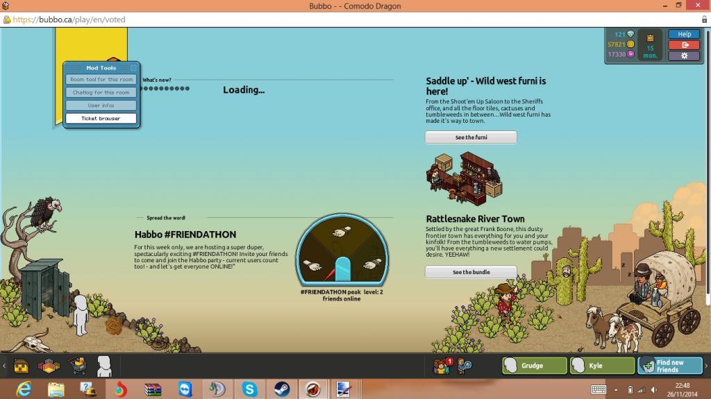Click the See the furni button
The width and height of the screenshot is (711, 399).
pos(471,137)
